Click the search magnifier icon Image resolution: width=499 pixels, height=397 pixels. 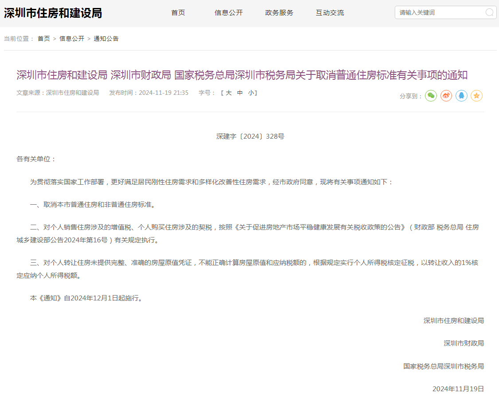489,12
